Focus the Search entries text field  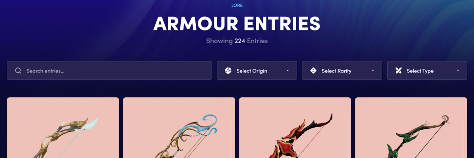[109, 70]
